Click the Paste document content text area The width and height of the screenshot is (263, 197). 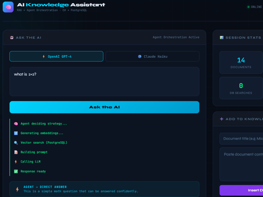241,164
